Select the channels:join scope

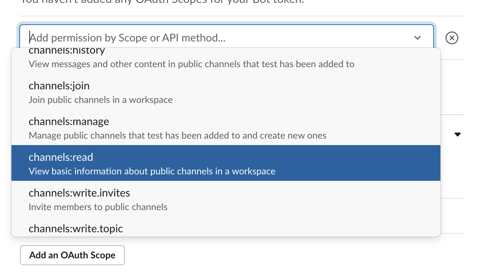coord(59,86)
